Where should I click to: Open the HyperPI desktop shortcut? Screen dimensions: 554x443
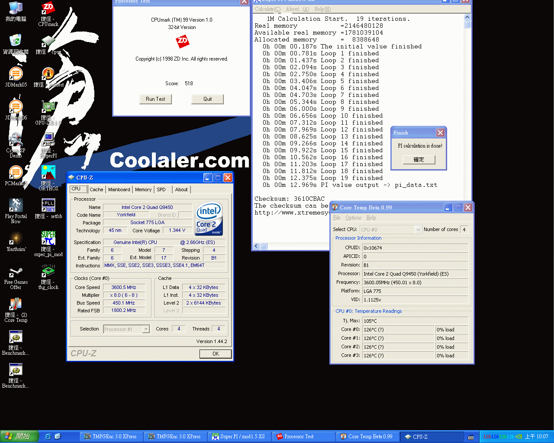point(48,145)
